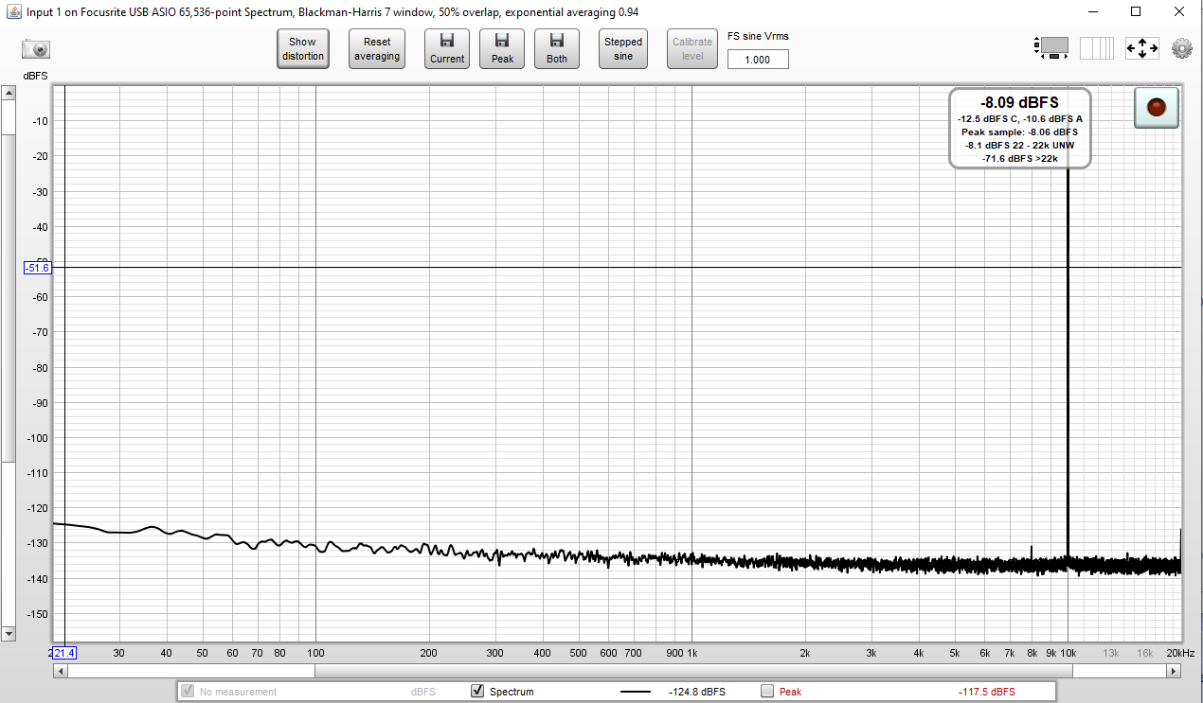The height and width of the screenshot is (703, 1203).
Task: Capture graph image with camera icon
Action: (36, 49)
